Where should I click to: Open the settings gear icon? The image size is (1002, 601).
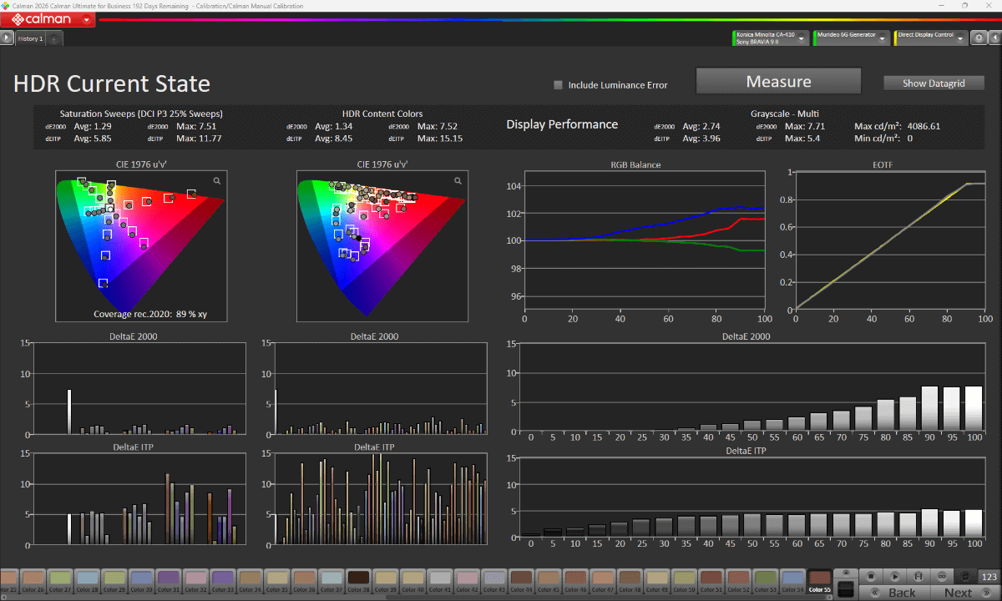pos(979,38)
